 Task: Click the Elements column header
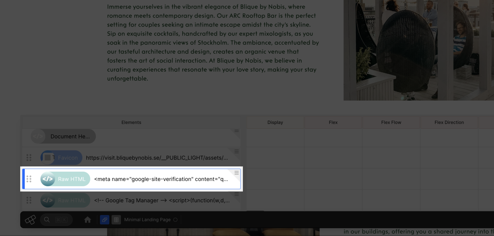131,122
